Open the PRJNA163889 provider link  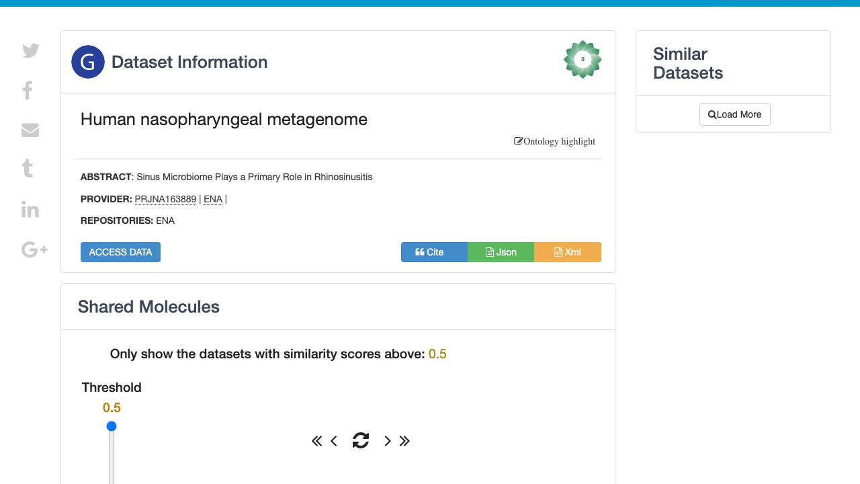[x=165, y=199]
